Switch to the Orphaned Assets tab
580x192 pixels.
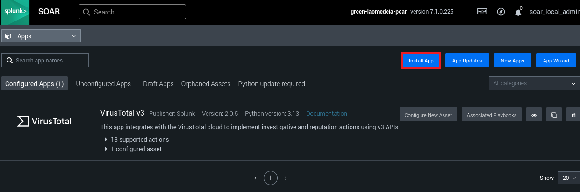206,84
